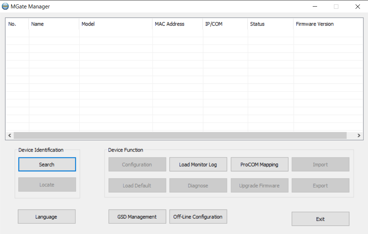Click the greyed-out Locate button
The image size is (368, 234).
47,185
